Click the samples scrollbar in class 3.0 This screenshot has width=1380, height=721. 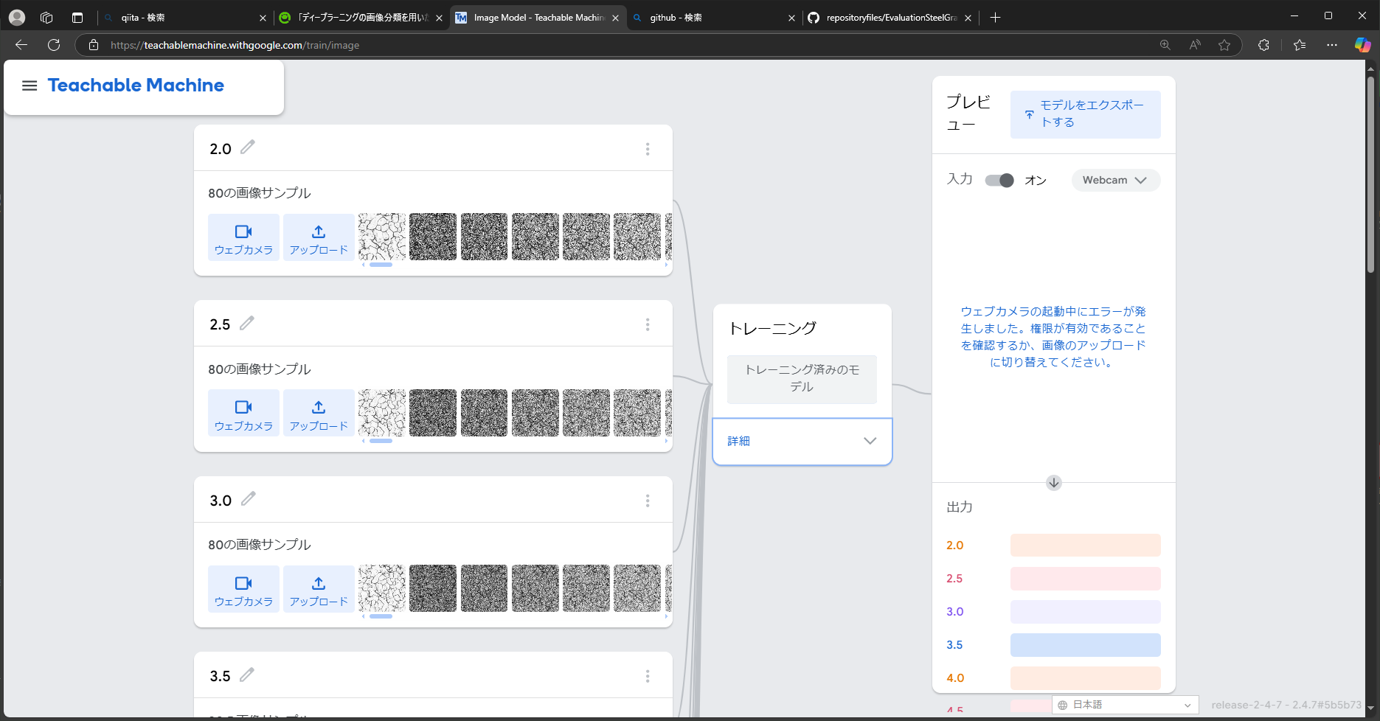click(381, 616)
